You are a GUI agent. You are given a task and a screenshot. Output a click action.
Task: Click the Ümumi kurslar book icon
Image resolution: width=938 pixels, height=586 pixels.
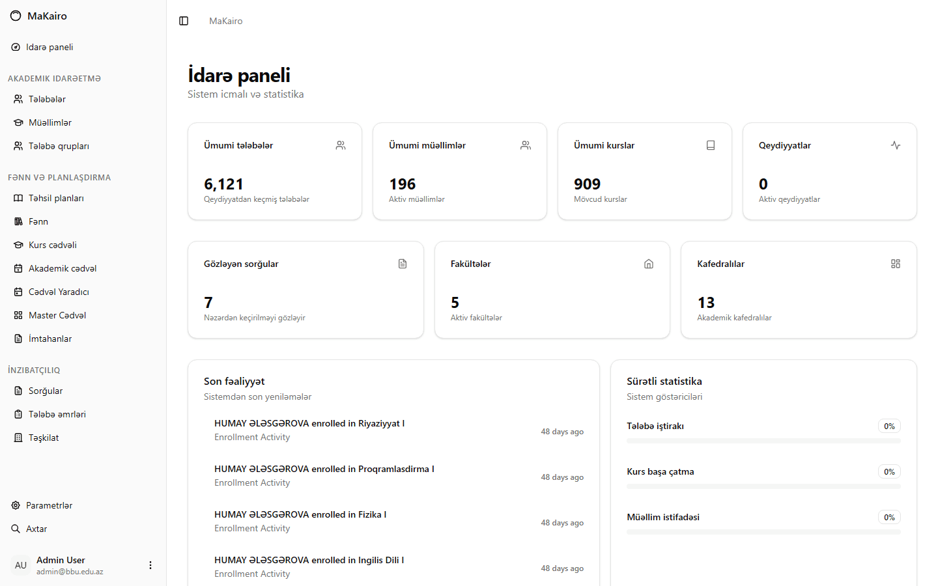[x=711, y=145]
